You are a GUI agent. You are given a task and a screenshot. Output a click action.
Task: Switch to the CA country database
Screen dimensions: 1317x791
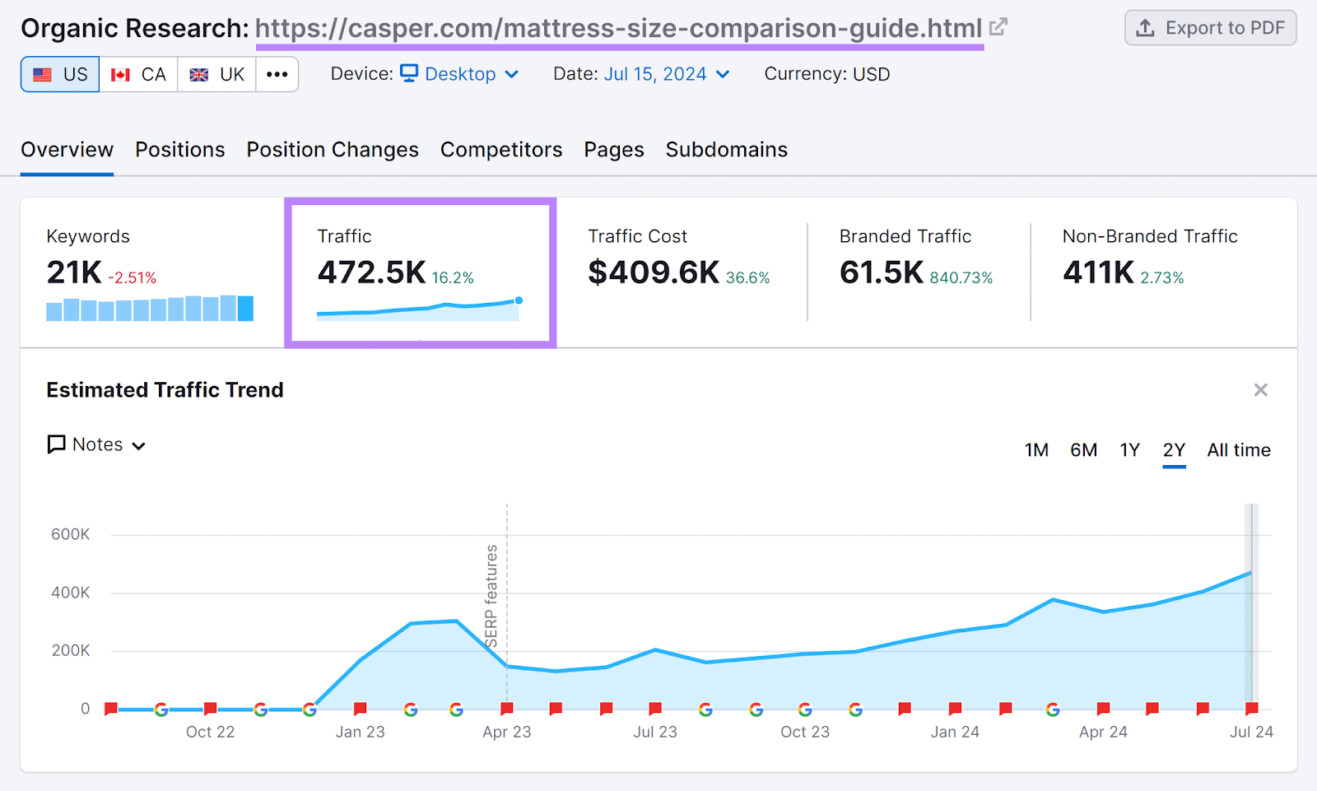pyautogui.click(x=138, y=75)
